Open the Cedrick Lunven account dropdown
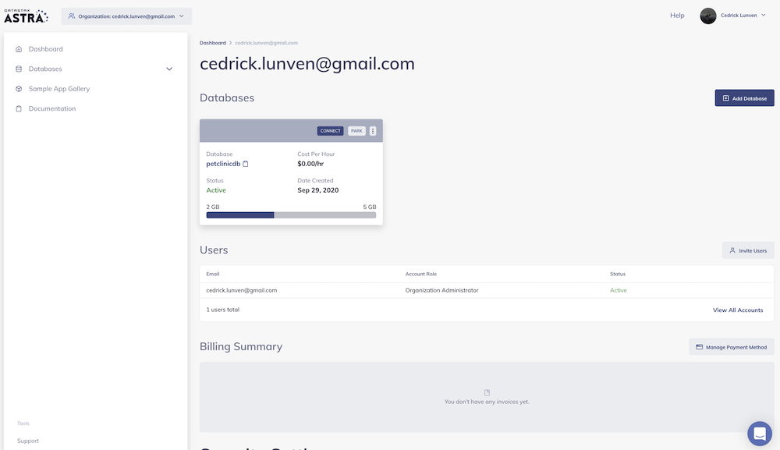 click(742, 16)
